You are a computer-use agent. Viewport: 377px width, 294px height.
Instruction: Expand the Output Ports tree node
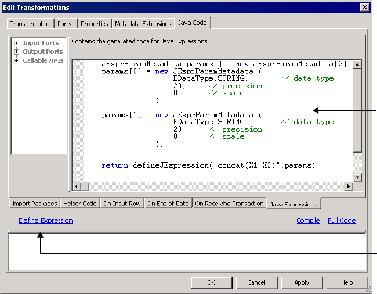(17, 52)
